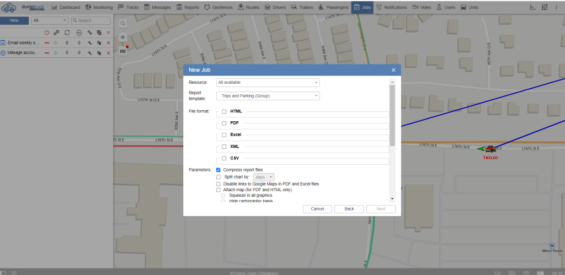Screen dimensions: 565x275
Task: Open the map search tool
Action: 123,24
